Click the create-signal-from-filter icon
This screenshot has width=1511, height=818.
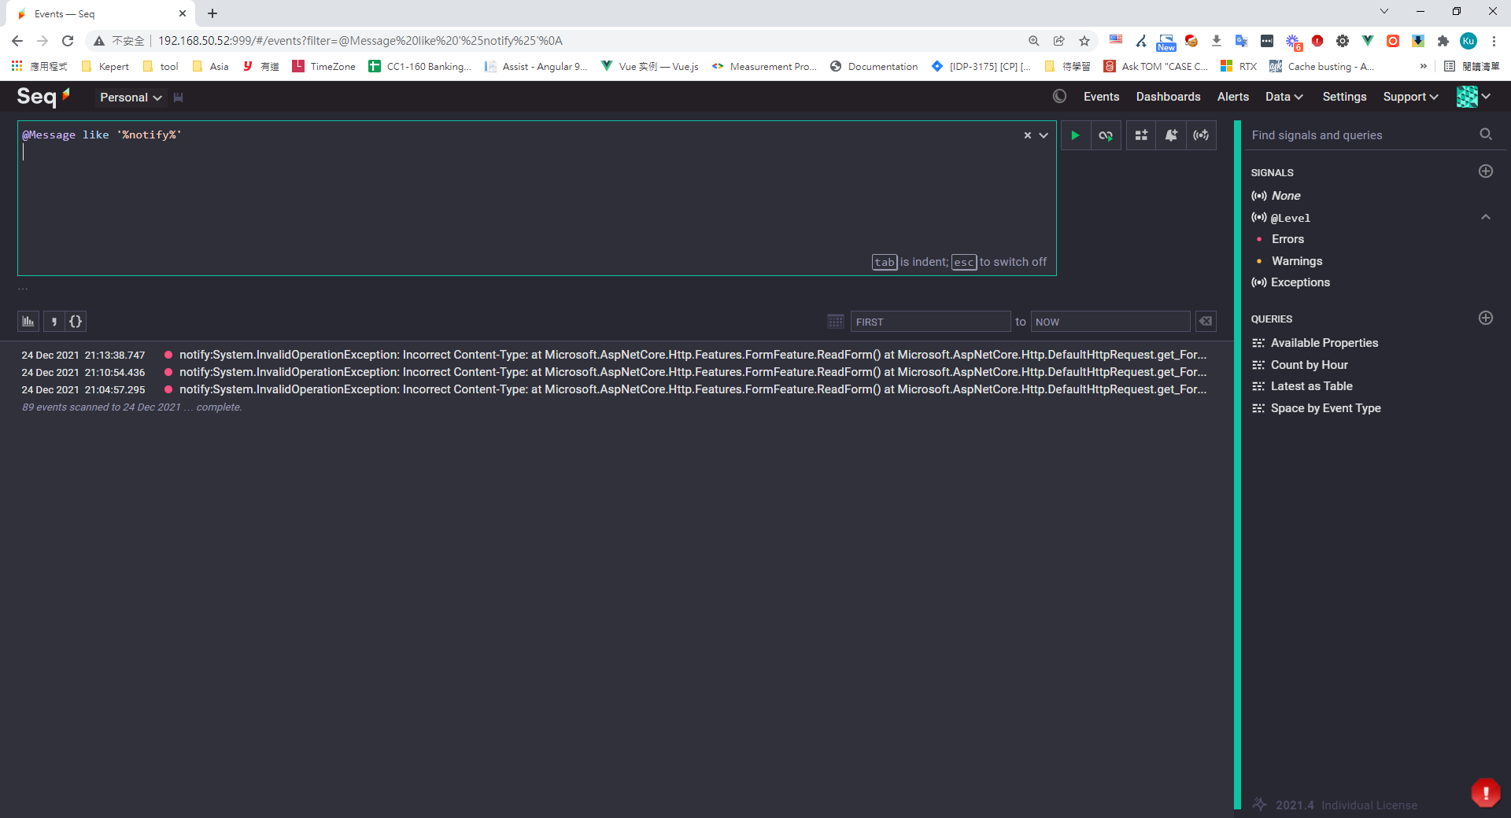pos(1201,135)
